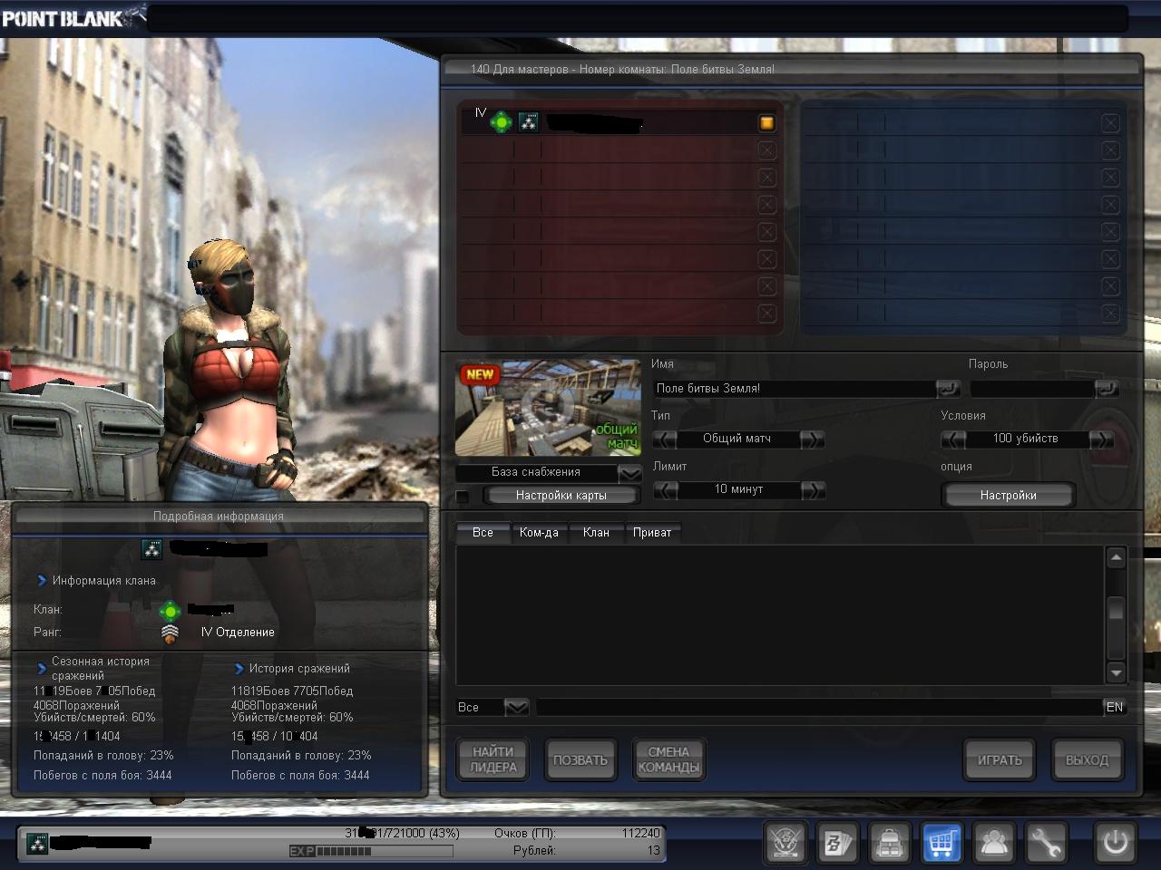Open the PB cards icon in the bottom bar

pos(835,843)
